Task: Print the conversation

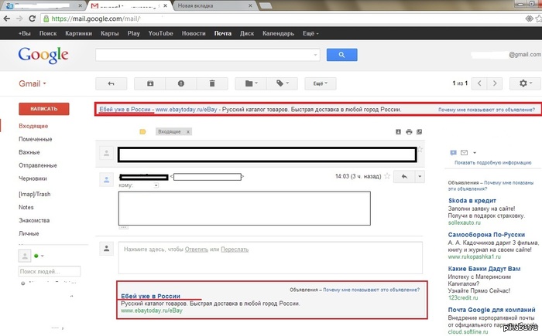Action: click(409, 132)
